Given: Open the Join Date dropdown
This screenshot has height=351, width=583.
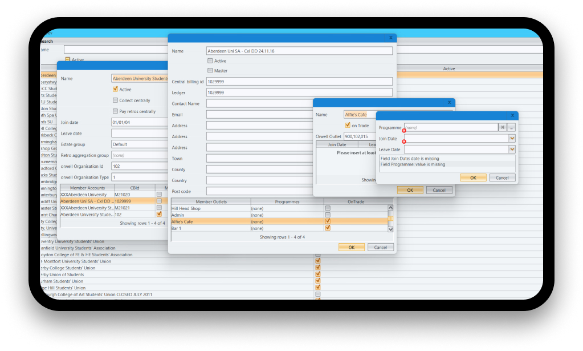Looking at the screenshot, I should point(512,138).
